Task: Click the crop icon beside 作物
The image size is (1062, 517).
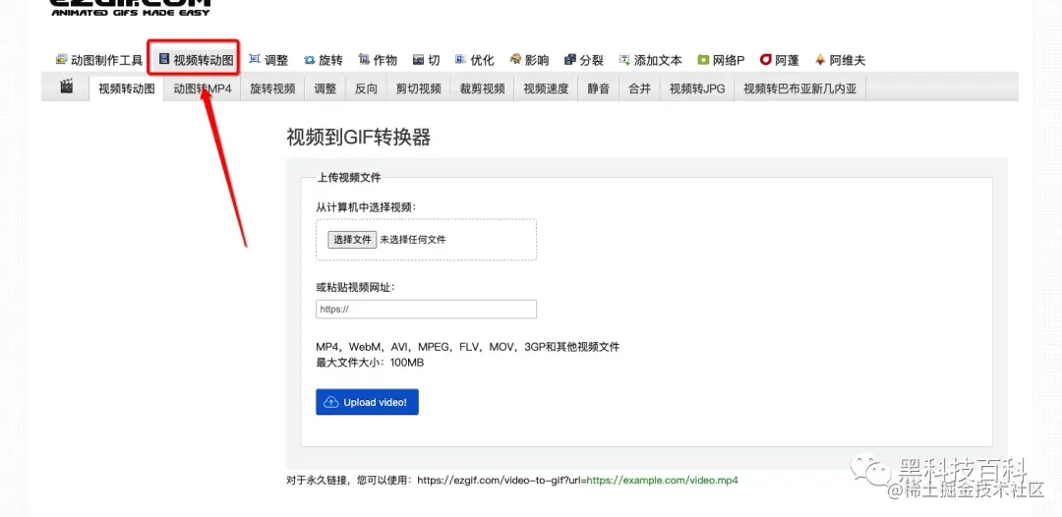Action: pyautogui.click(x=364, y=60)
